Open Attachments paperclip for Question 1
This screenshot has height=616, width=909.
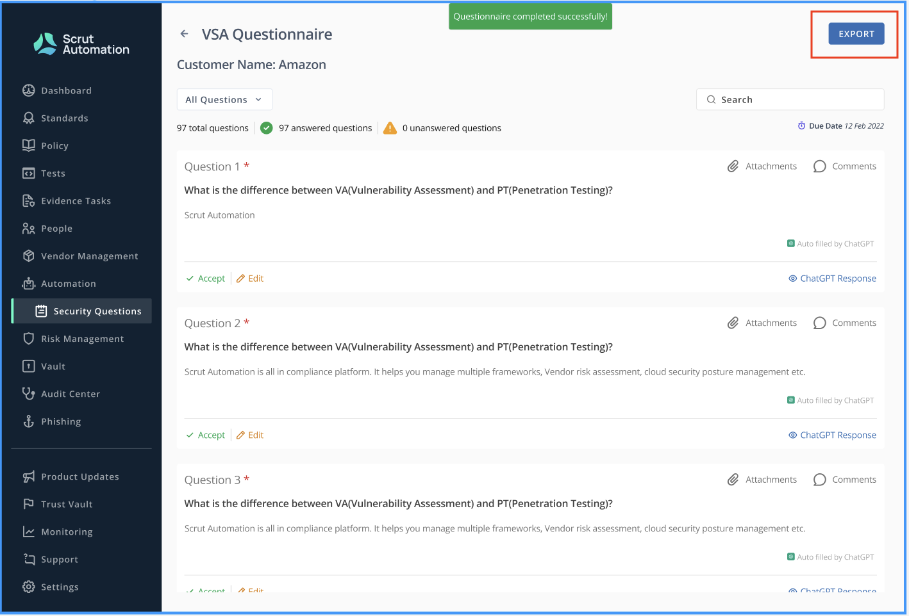tap(733, 166)
